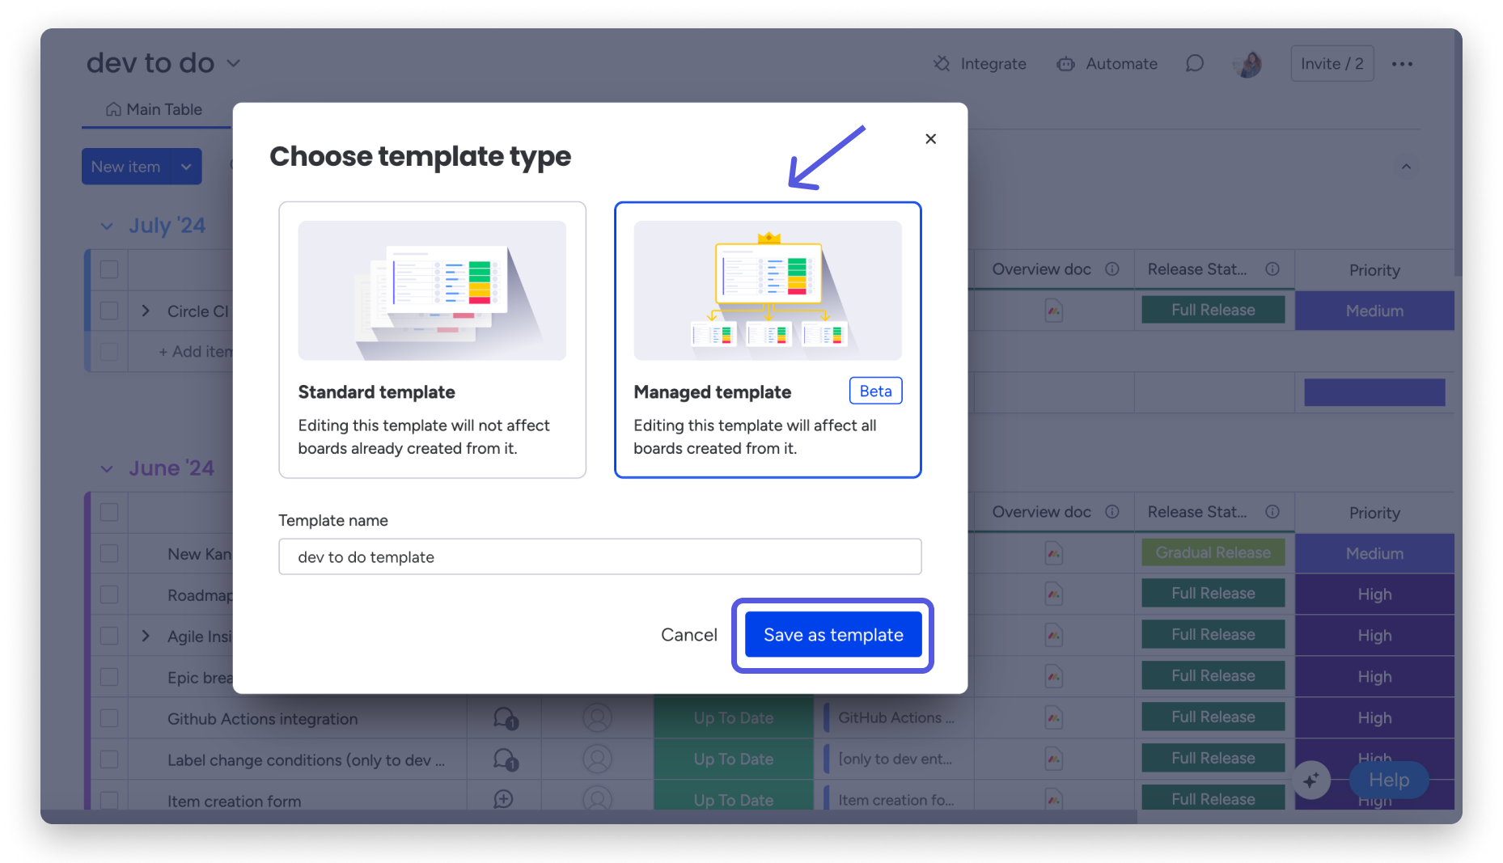The image size is (1503, 863).
Task: Close the Choose template type dialog
Action: (930, 139)
